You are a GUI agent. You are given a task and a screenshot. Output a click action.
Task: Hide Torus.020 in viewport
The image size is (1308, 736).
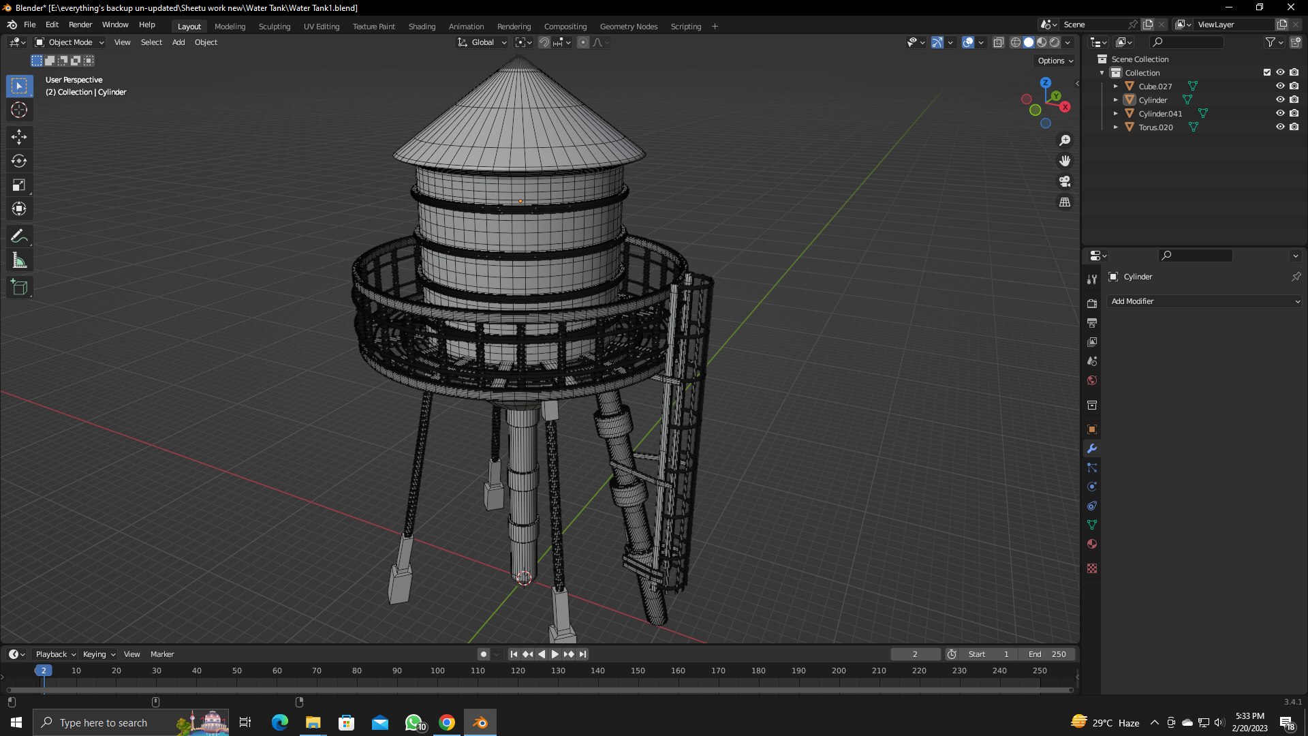coord(1280,127)
